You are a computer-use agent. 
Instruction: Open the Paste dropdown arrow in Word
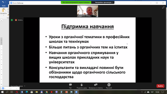[4, 15]
